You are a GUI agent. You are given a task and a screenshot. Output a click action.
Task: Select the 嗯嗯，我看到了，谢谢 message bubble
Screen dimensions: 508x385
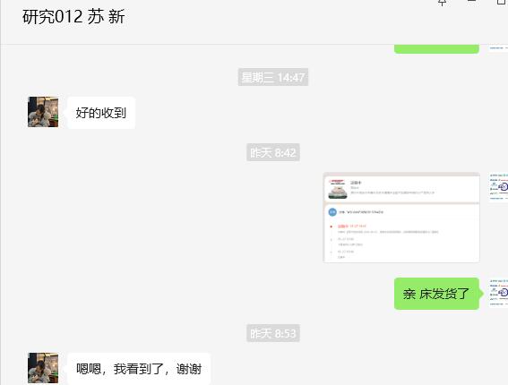[x=139, y=369]
